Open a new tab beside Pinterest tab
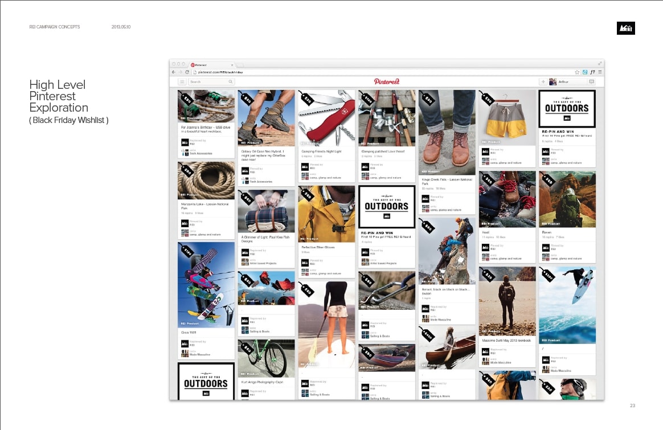The width and height of the screenshot is (663, 430). 240,65
